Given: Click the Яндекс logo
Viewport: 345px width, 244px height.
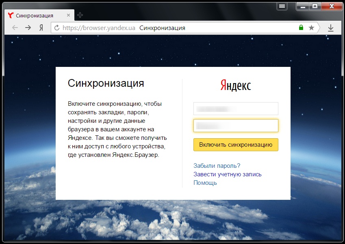Looking at the screenshot, I should [x=236, y=85].
